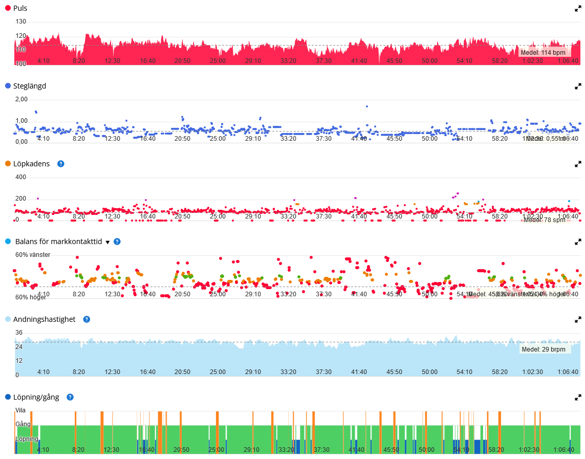Viewport: 585px width, 459px height.
Task: Click the 'Medel: 114 bpm' average label
Action: 543,53
